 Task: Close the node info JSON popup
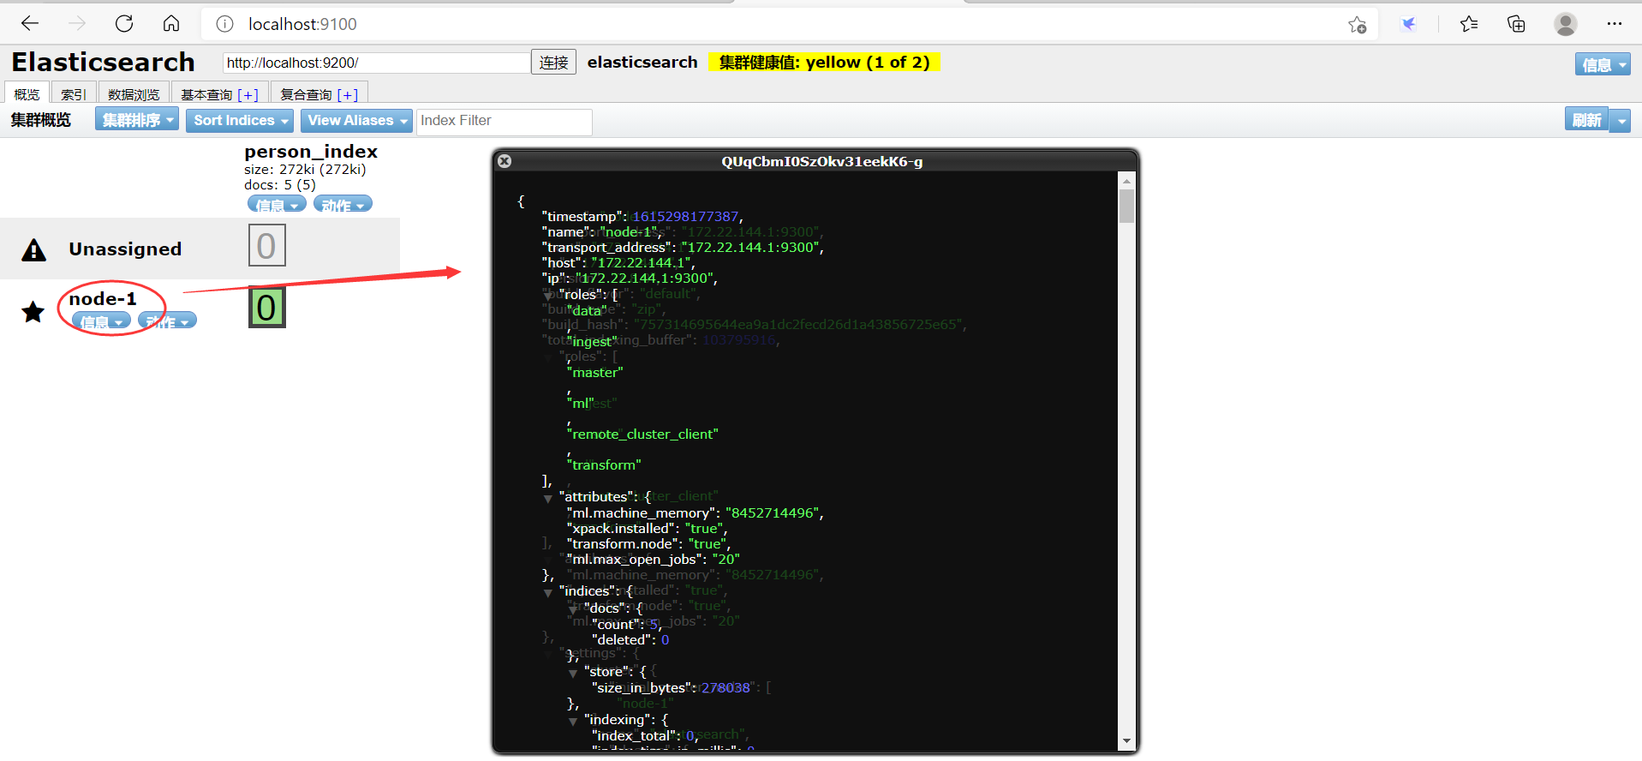505,161
